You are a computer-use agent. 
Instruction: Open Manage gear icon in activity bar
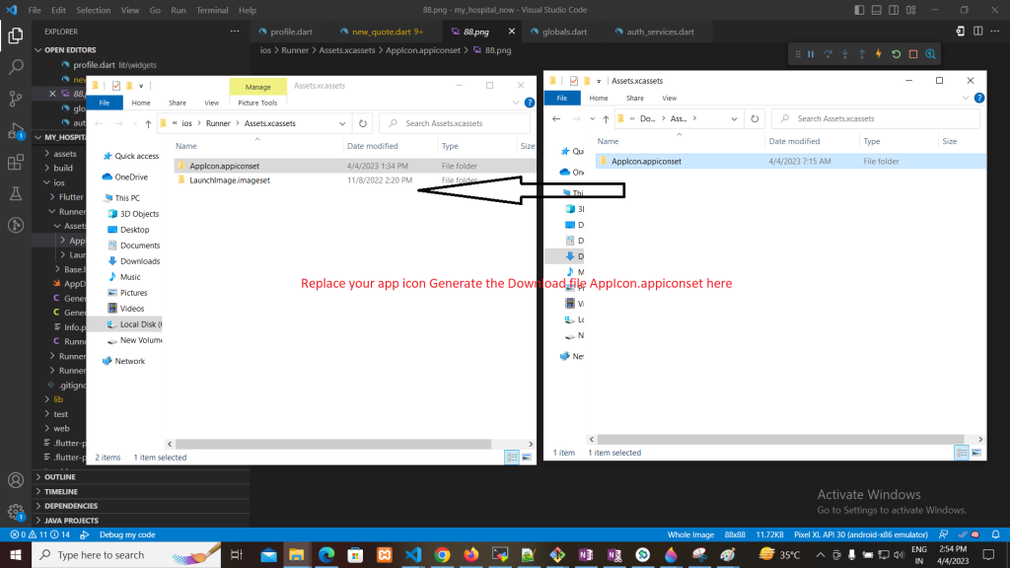coord(16,512)
